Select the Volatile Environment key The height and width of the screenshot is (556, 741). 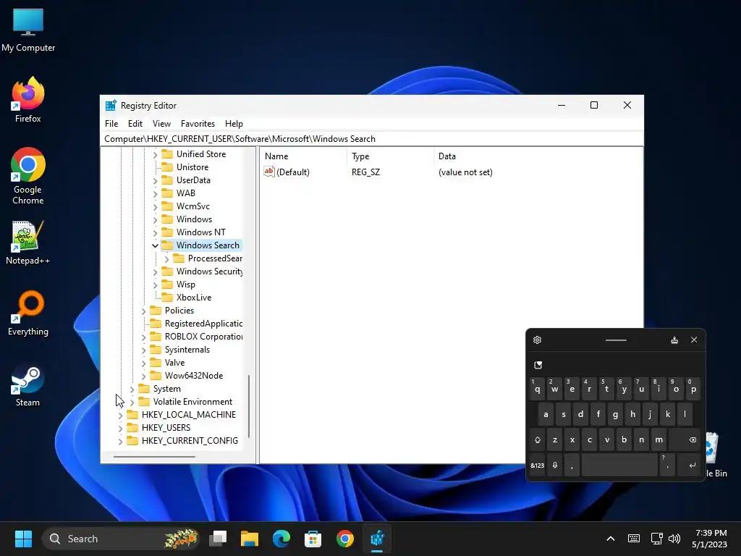click(x=192, y=401)
